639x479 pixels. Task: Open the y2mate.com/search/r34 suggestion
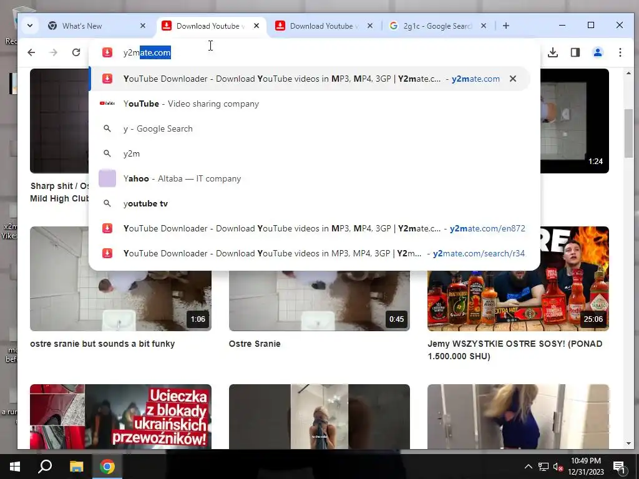click(x=310, y=253)
